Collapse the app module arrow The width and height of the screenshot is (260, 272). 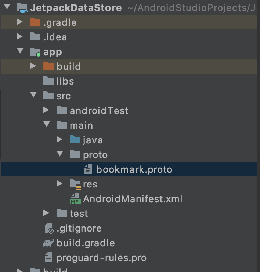(x=20, y=51)
